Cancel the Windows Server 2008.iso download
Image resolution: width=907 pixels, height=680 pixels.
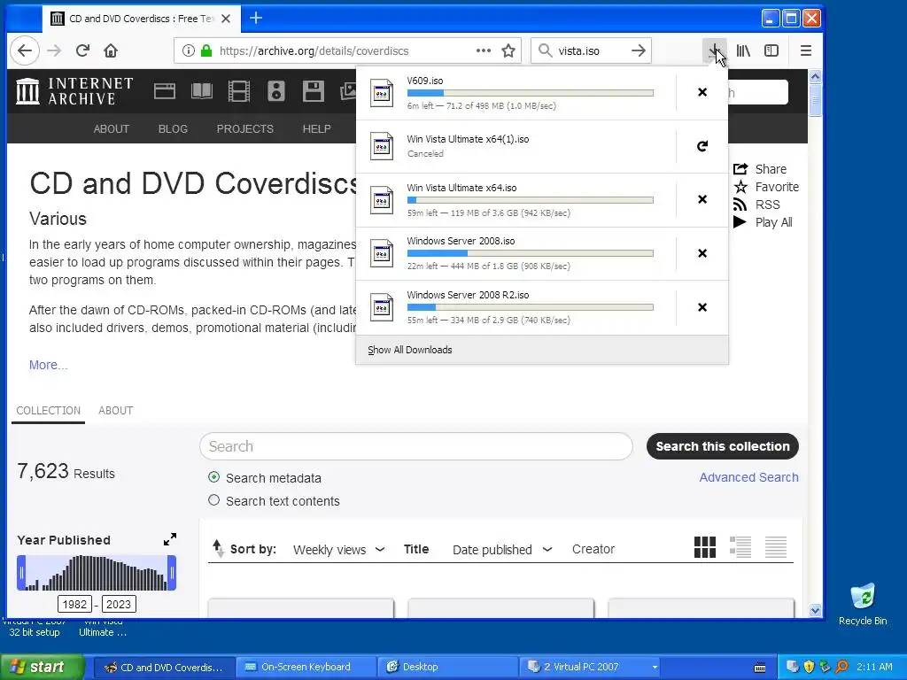702,253
